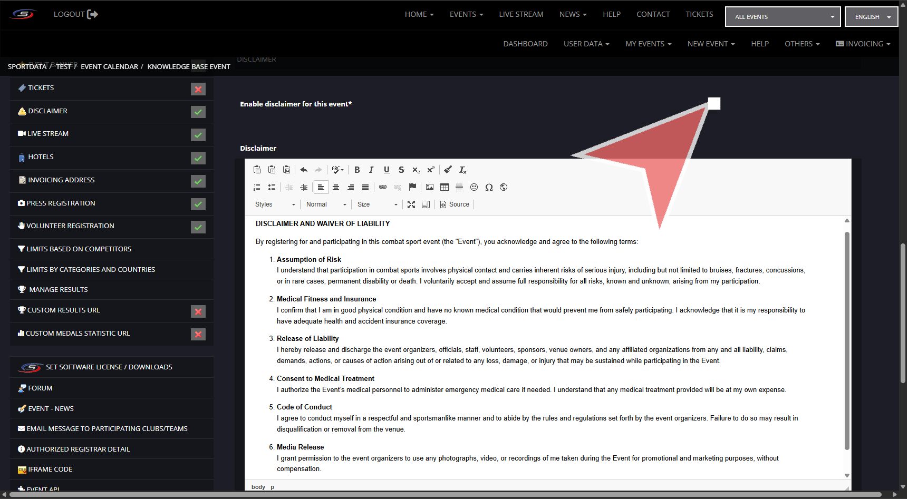
Task: Open the Invoicing menu
Action: pos(863,44)
